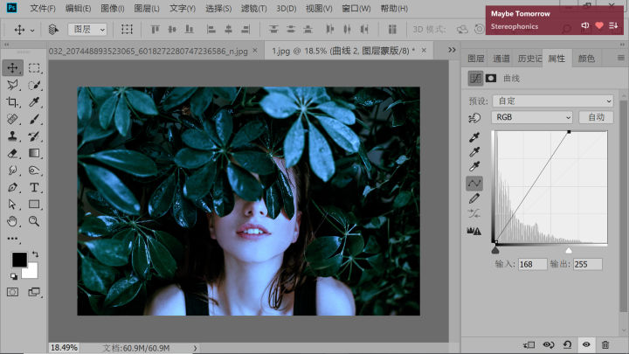
Task: Expand the 图层 auto-select dropdown in options bar
Action: tap(87, 29)
